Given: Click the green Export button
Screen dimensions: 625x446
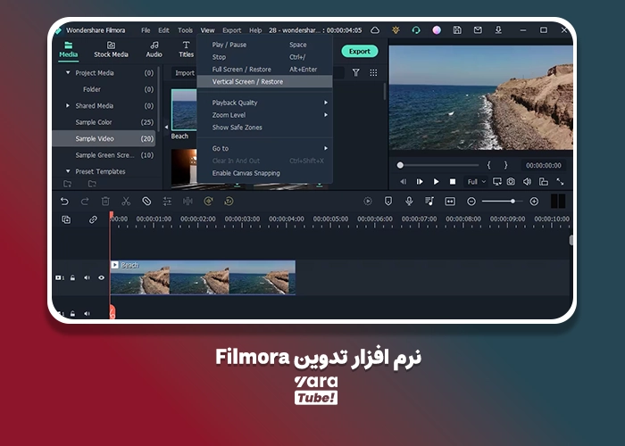Looking at the screenshot, I should [360, 52].
